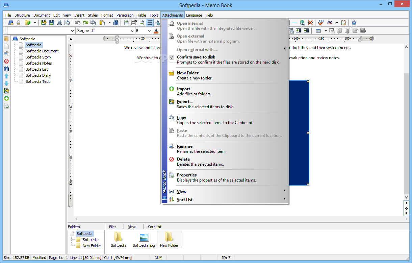Click Sort List button in attachments pane
The height and width of the screenshot is (263, 412).
coord(155,227)
